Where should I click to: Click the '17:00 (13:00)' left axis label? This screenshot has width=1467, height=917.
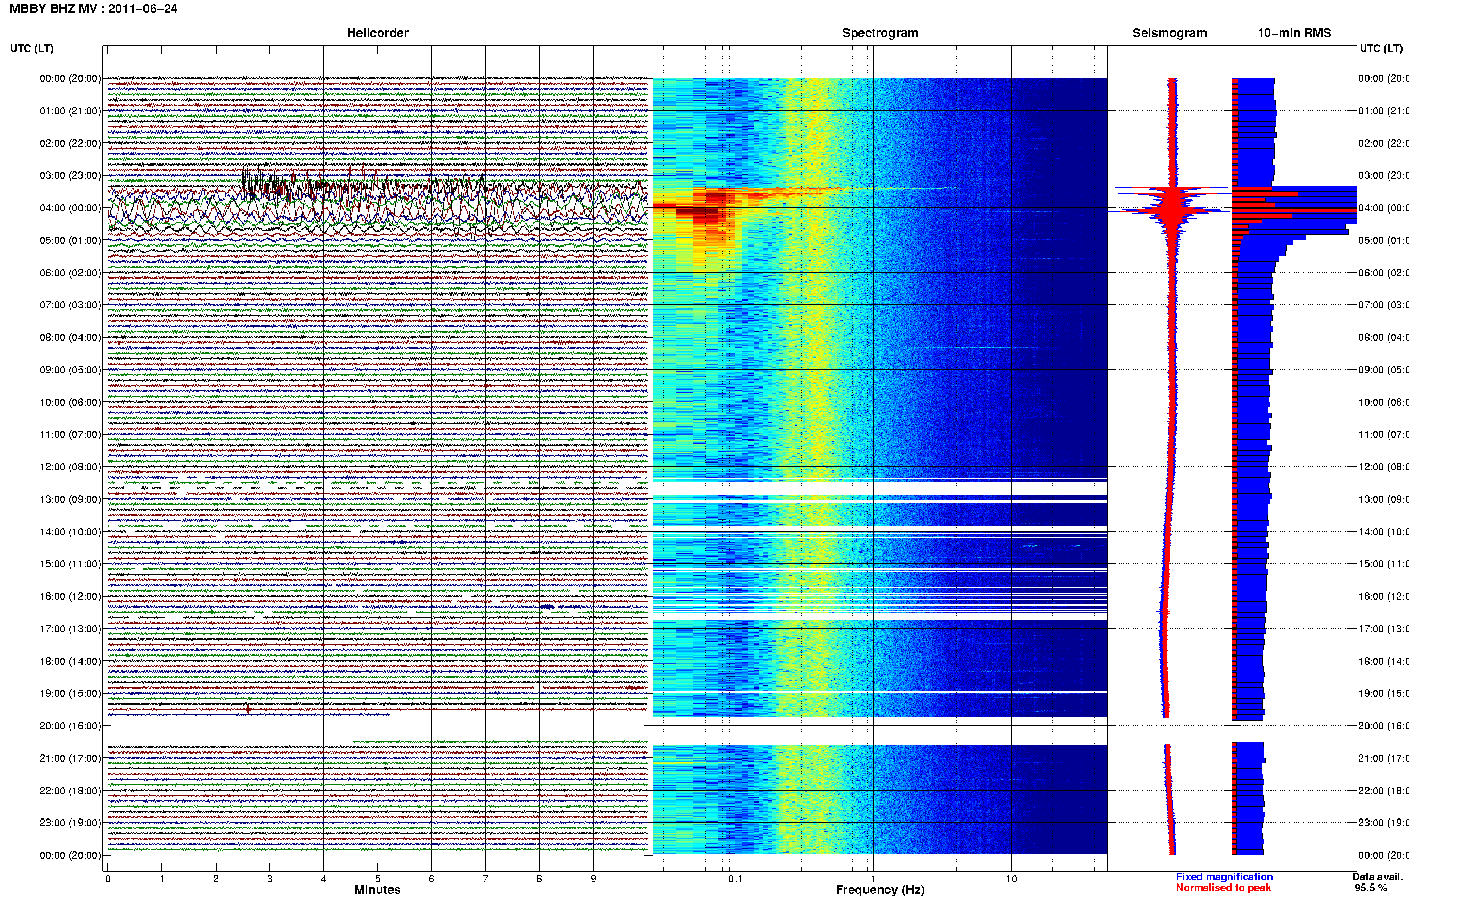click(70, 628)
